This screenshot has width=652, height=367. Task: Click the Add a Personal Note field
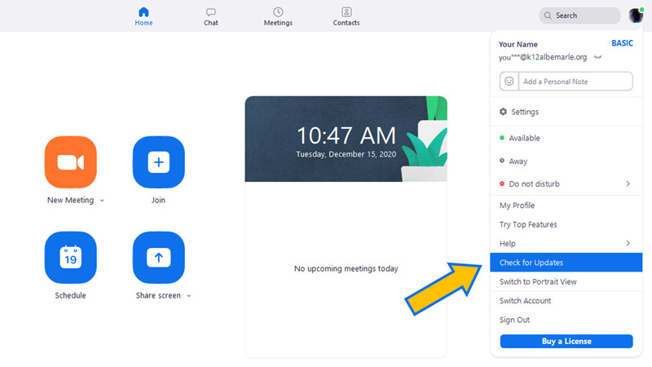tap(575, 81)
